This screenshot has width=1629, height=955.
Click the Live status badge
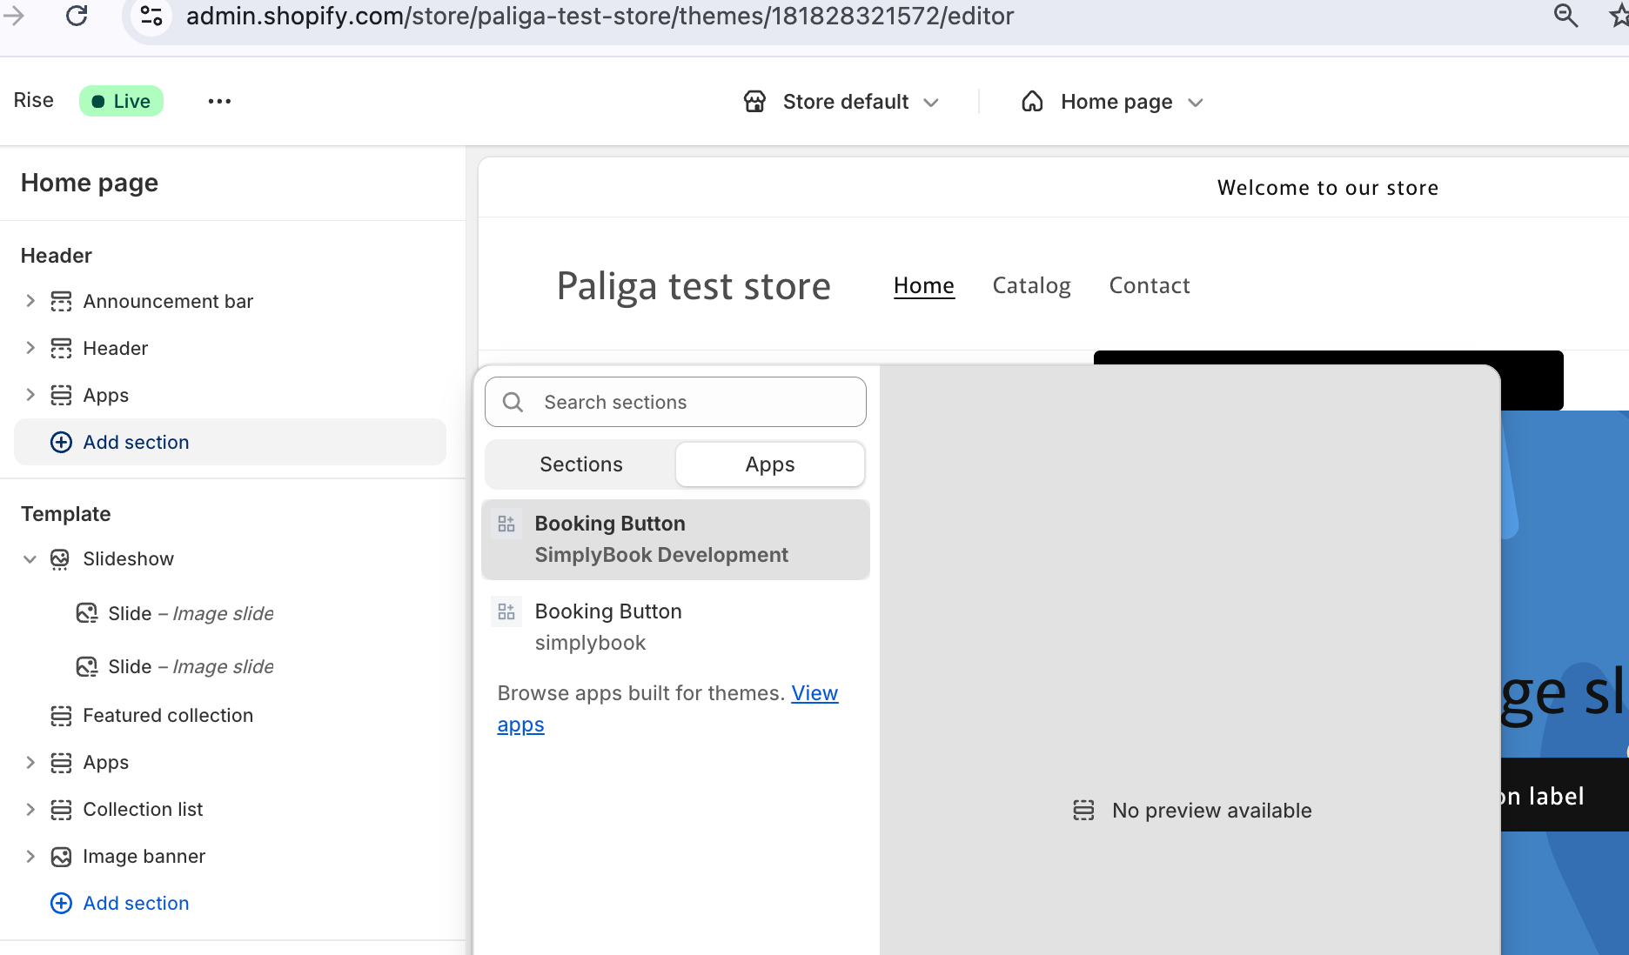coord(121,100)
